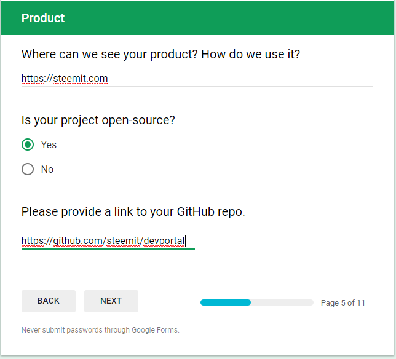Click the "Is your project open-source?" question
The width and height of the screenshot is (396, 359).
point(98,120)
